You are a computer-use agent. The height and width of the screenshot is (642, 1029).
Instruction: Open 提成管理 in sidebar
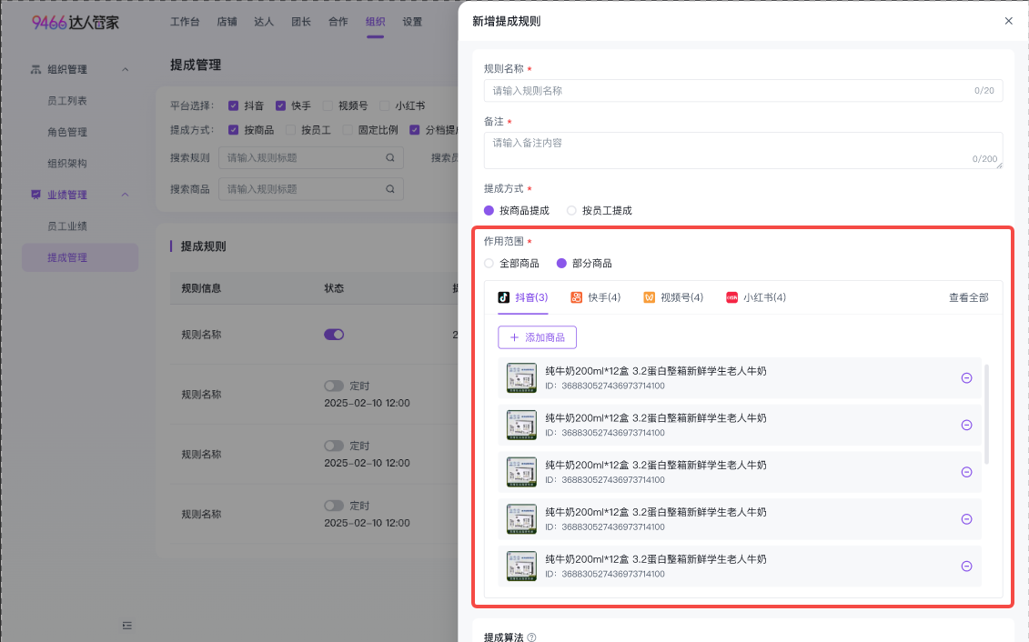point(80,257)
